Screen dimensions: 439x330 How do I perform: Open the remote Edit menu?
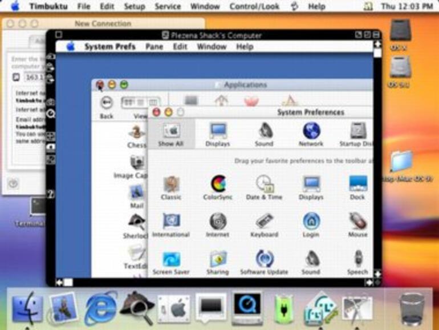coord(180,47)
